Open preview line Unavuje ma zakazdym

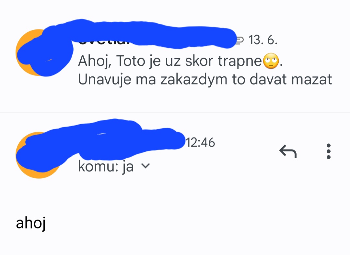(205, 80)
